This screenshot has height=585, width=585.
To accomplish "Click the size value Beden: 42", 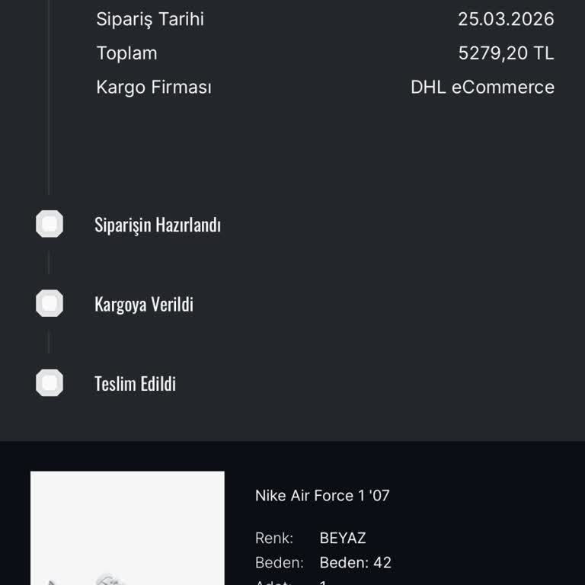I will click(355, 563).
